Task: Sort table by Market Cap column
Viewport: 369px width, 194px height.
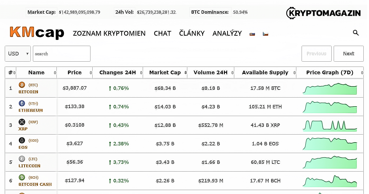Action: point(165,73)
